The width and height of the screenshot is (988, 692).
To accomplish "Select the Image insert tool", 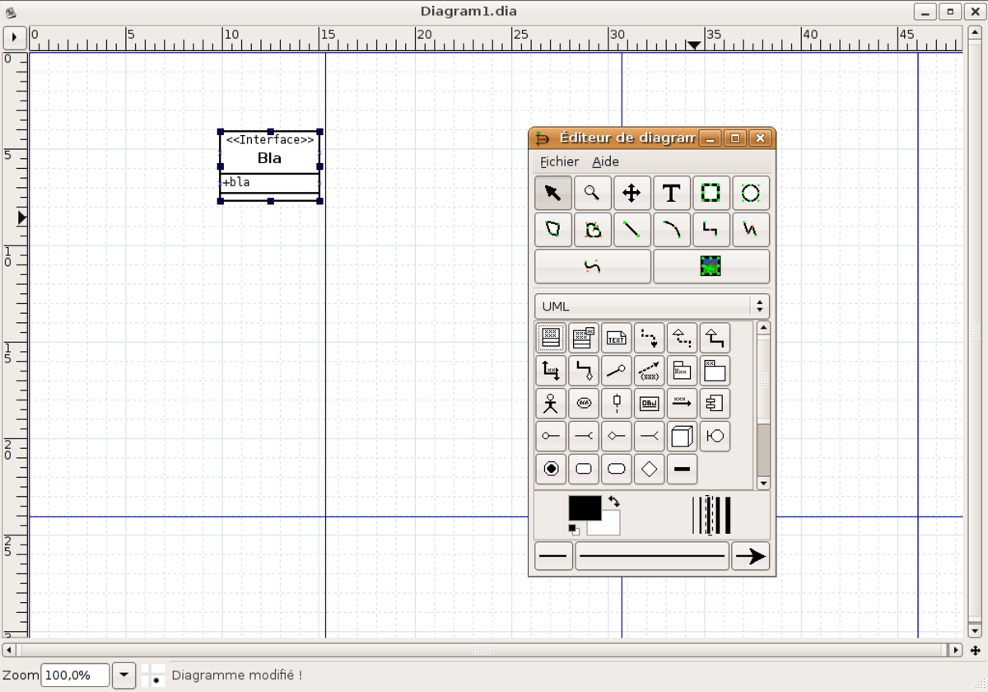I will click(711, 266).
